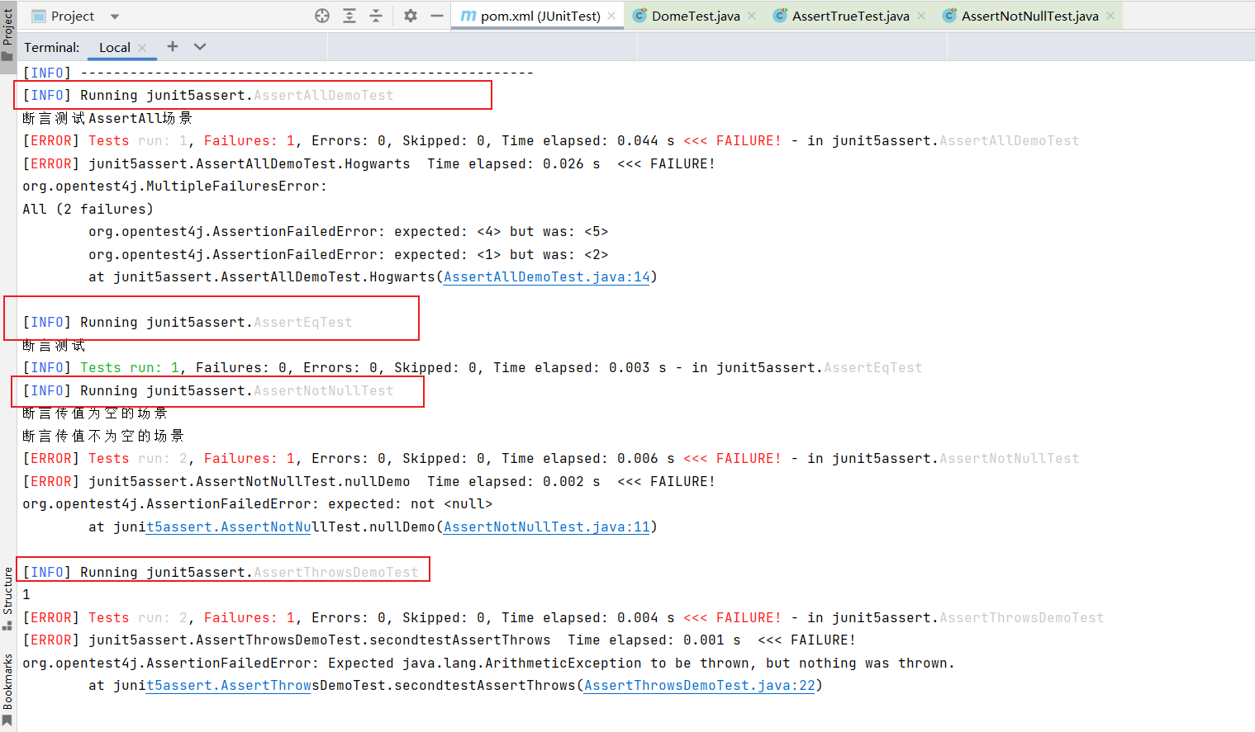Open the Project view dropdown arrow
This screenshot has height=732, width=1255.
pos(115,17)
